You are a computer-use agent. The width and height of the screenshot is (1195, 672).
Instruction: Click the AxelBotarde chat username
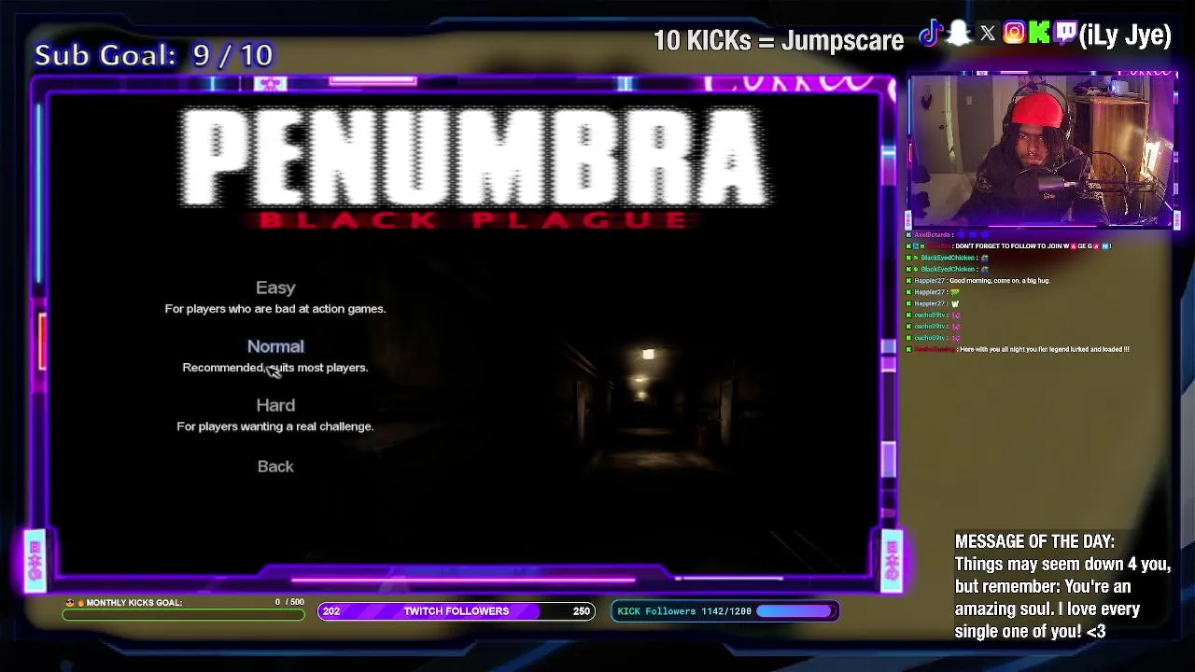tap(932, 235)
